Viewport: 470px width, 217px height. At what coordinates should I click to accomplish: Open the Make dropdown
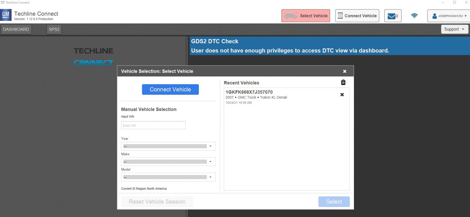pyautogui.click(x=168, y=162)
